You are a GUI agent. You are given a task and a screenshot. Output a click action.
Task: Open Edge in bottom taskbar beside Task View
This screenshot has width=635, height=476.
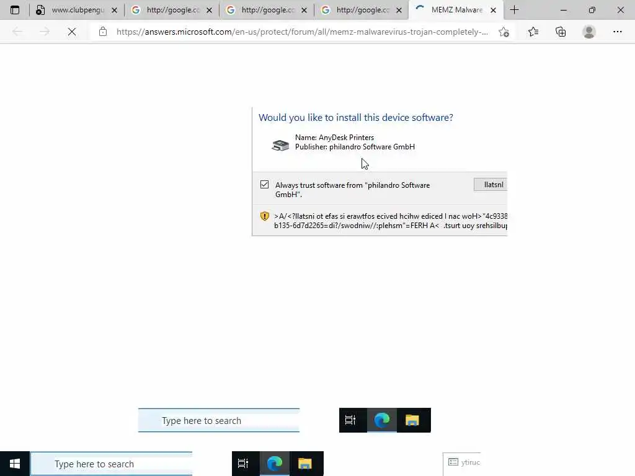[275, 464]
